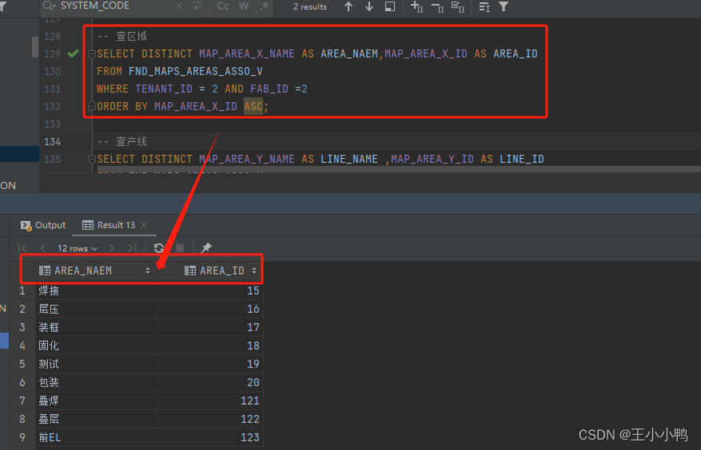Click the editor vertical scrollbar thumb at left
The height and width of the screenshot is (450, 701).
point(35,47)
